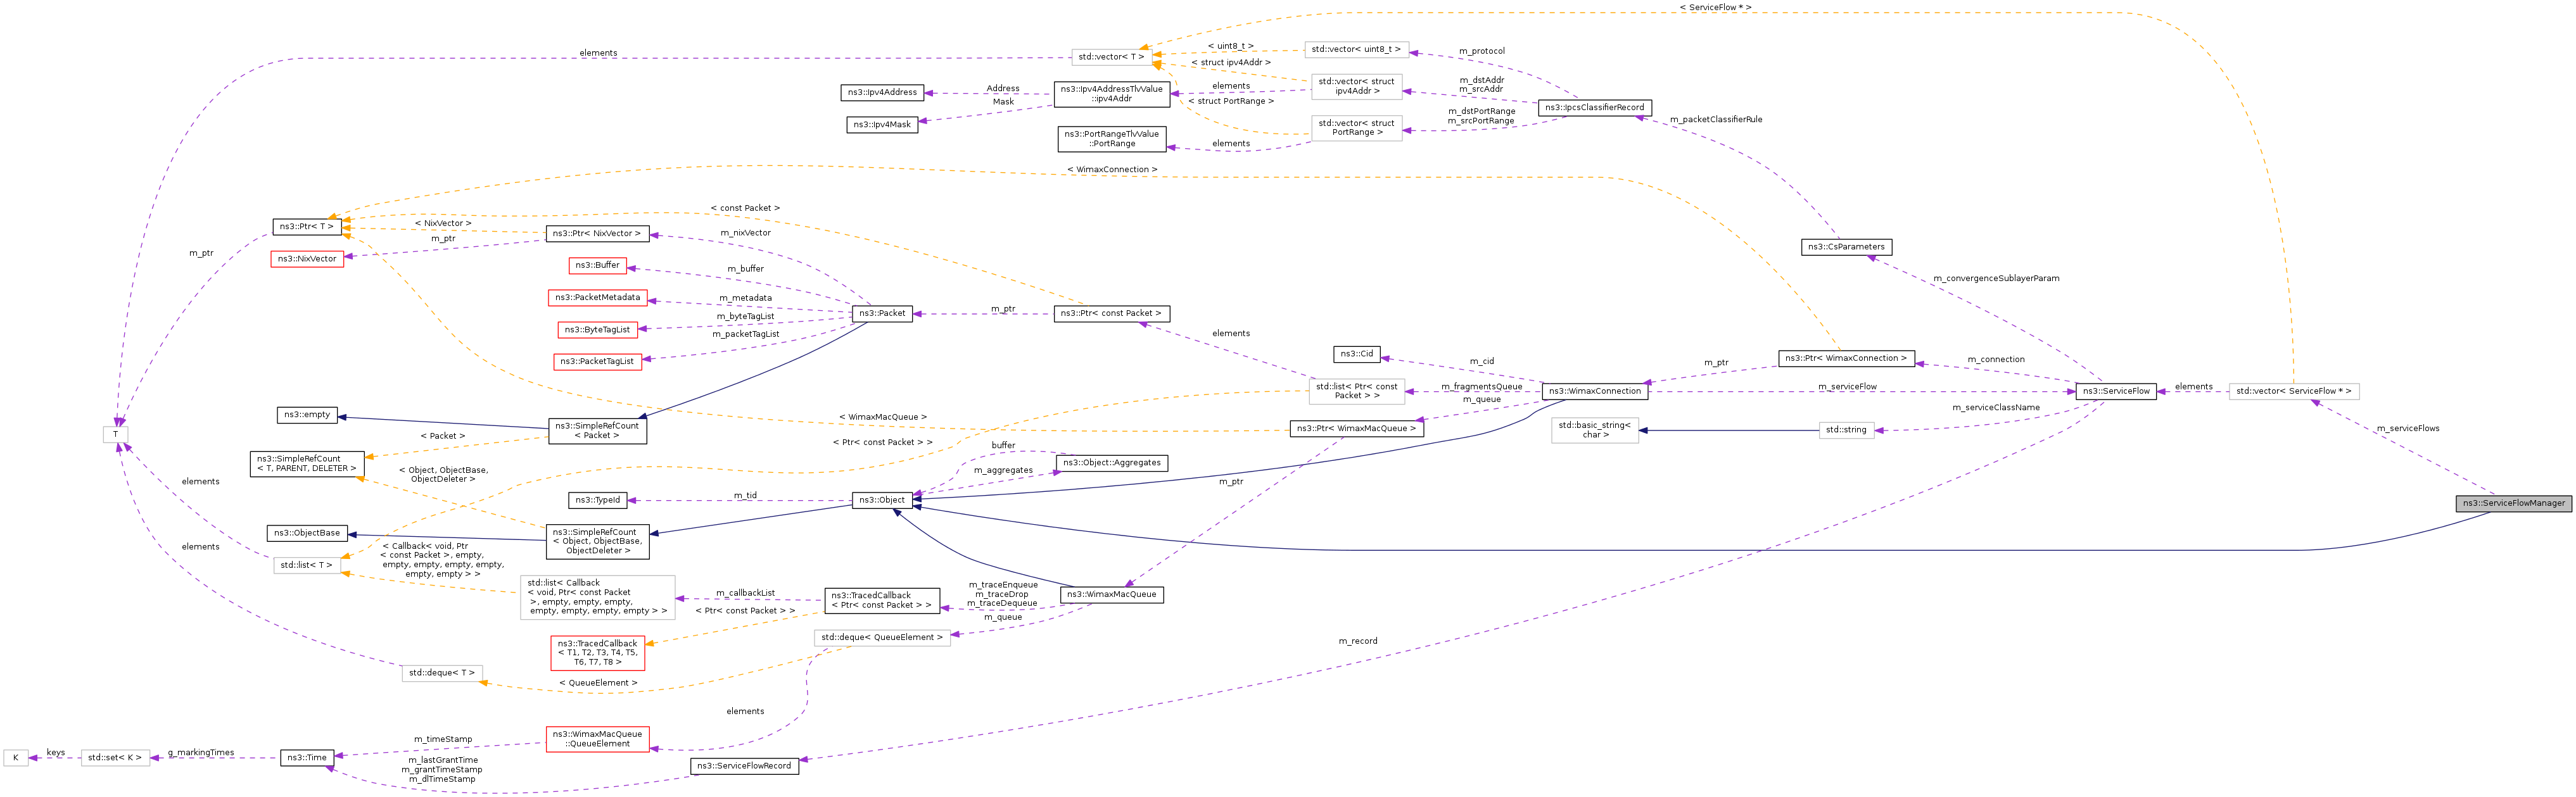The height and width of the screenshot is (797, 2576).
Task: Open the ns3::ObjectBase node
Action: (x=307, y=533)
